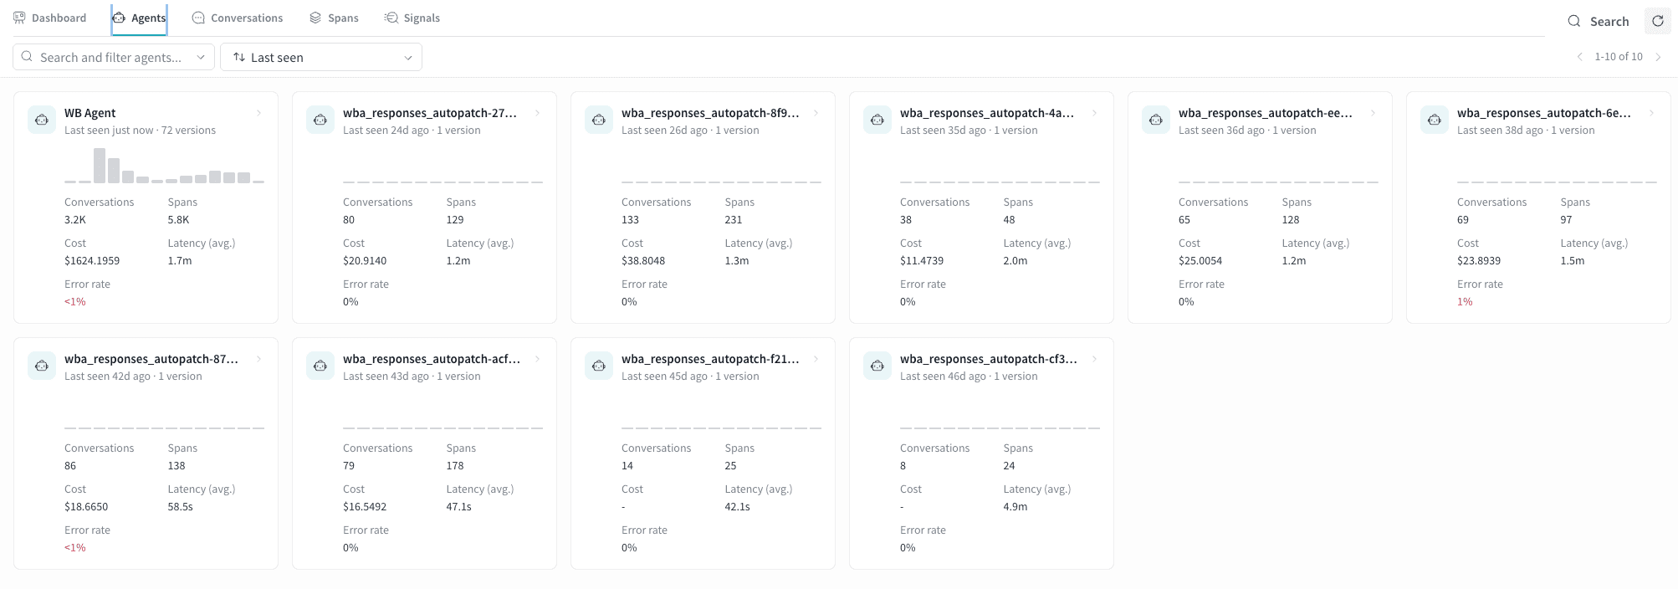Open chevron on autopatch-87 card
This screenshot has height=589, width=1678.
259,359
